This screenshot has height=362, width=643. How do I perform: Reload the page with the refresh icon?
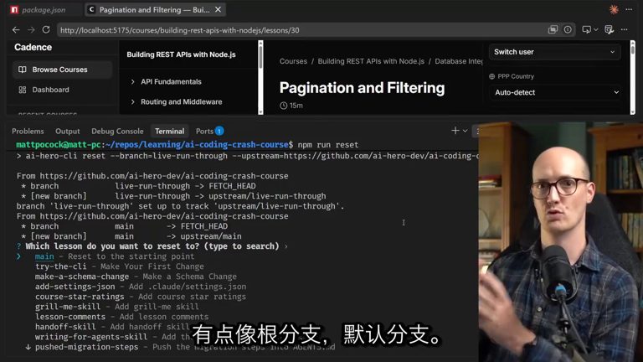click(x=46, y=30)
